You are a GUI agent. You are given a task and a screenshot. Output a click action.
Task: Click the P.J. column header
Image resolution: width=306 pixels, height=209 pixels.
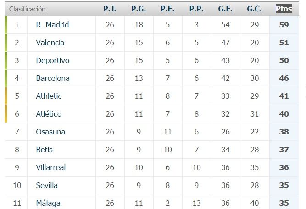click(x=110, y=9)
